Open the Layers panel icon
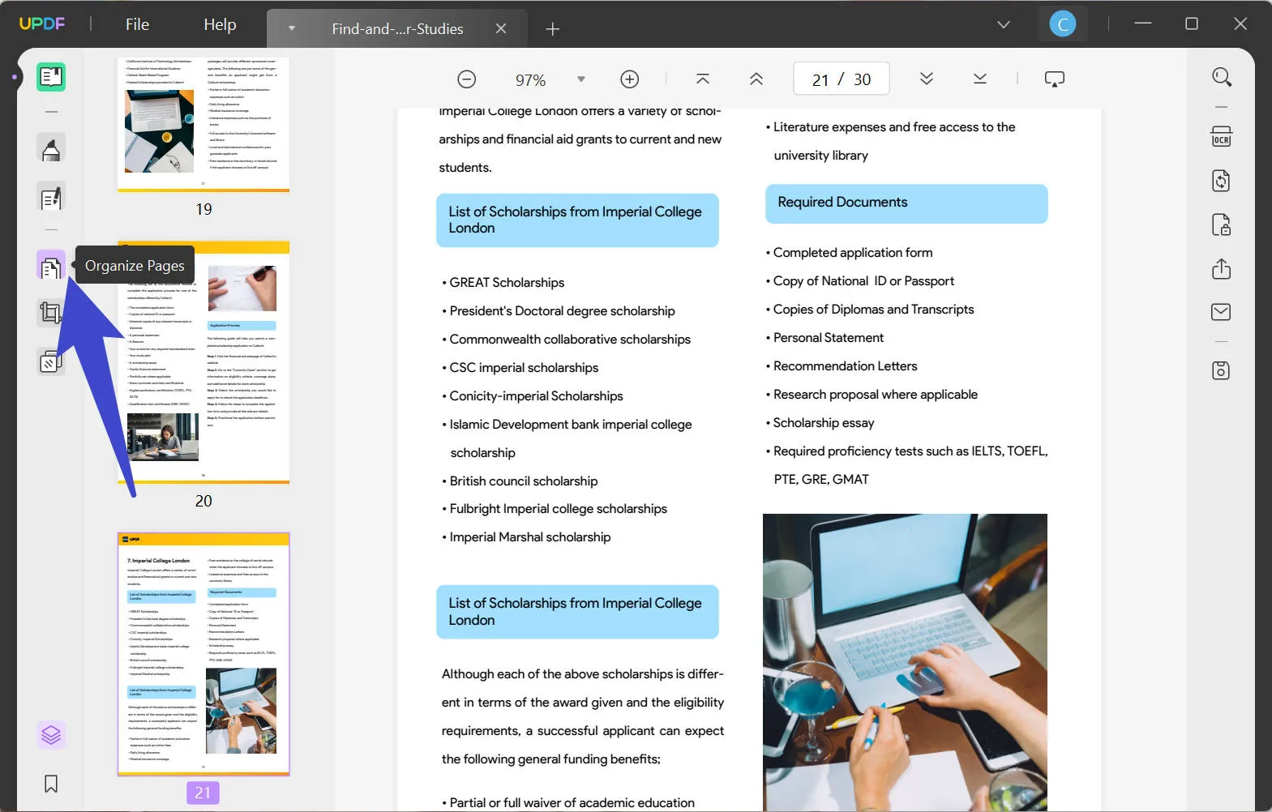Image resolution: width=1272 pixels, height=812 pixels. click(x=51, y=735)
